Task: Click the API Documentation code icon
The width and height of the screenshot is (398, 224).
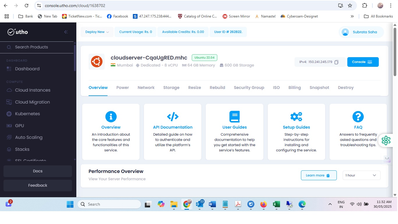Action: point(173,117)
